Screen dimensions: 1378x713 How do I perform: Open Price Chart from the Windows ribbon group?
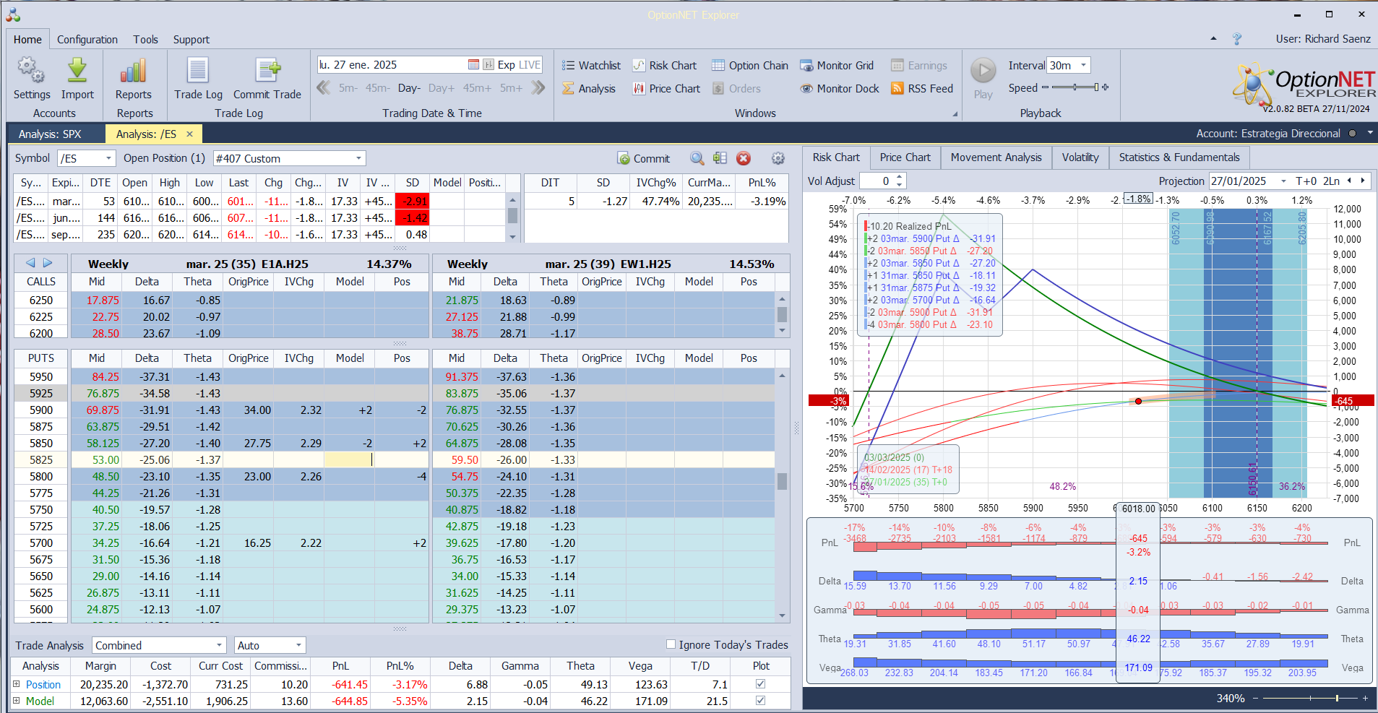[x=667, y=89]
